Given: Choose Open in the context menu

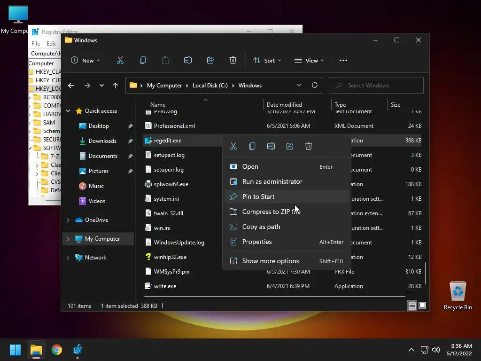Looking at the screenshot, I should point(287,167).
